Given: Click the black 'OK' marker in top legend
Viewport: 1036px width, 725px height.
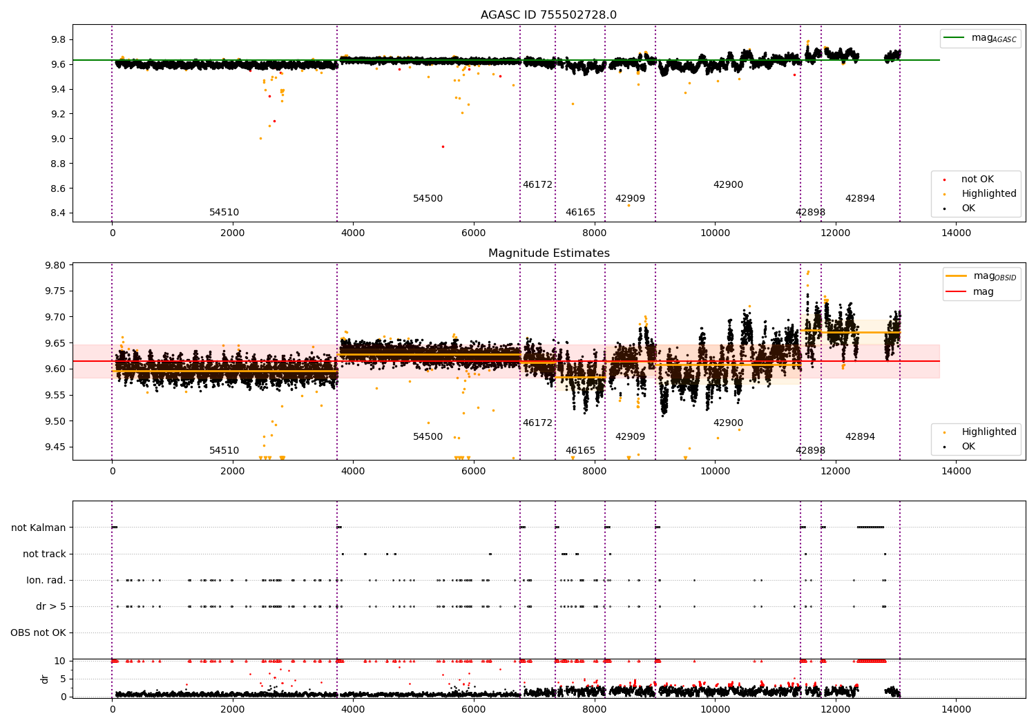Looking at the screenshot, I should pyautogui.click(x=944, y=209).
